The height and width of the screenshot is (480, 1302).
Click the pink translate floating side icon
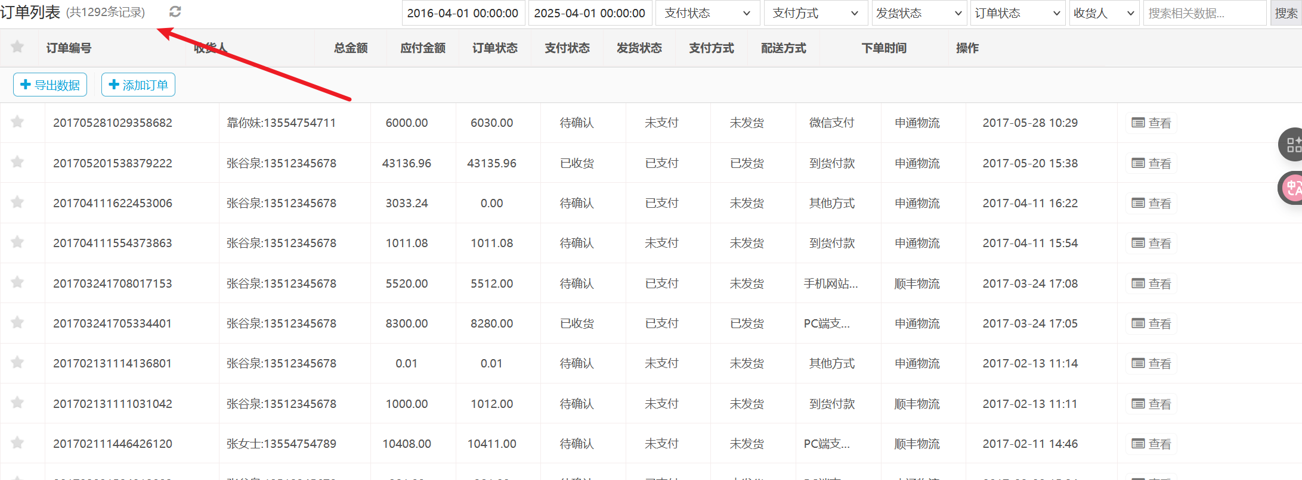1292,188
